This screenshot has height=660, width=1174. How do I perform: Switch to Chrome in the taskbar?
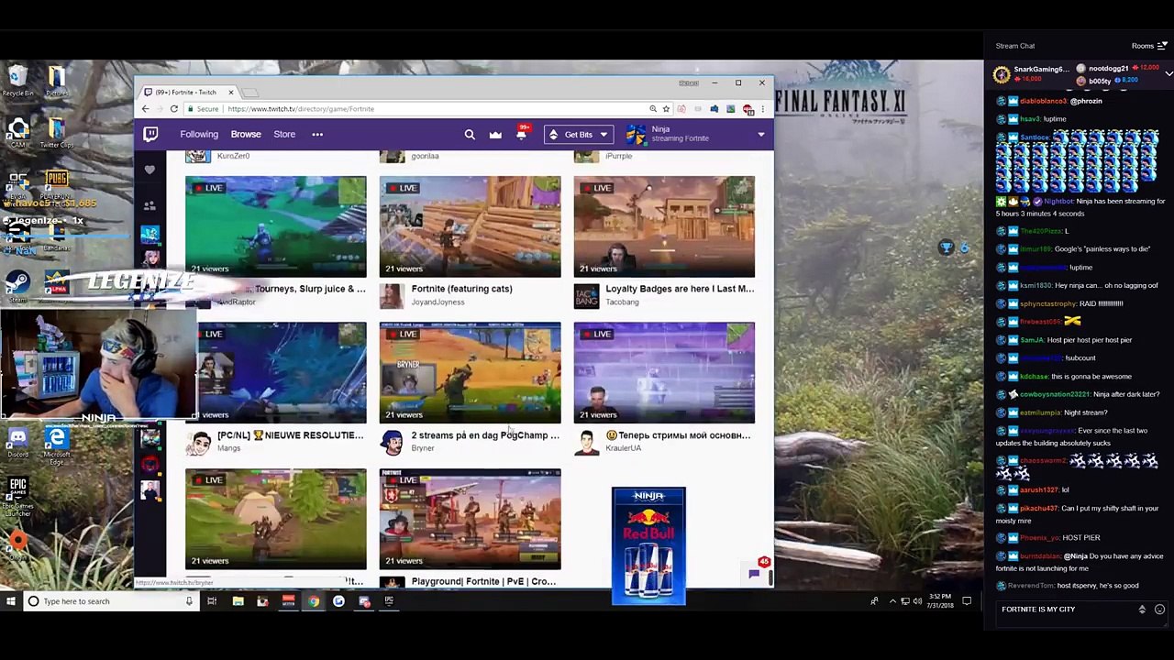[314, 601]
